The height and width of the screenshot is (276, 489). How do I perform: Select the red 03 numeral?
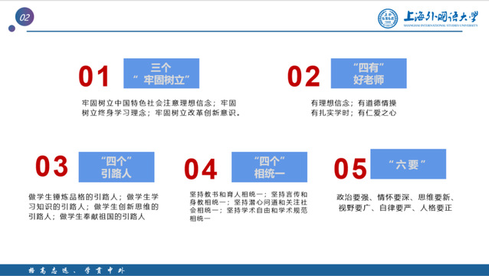[52, 166]
